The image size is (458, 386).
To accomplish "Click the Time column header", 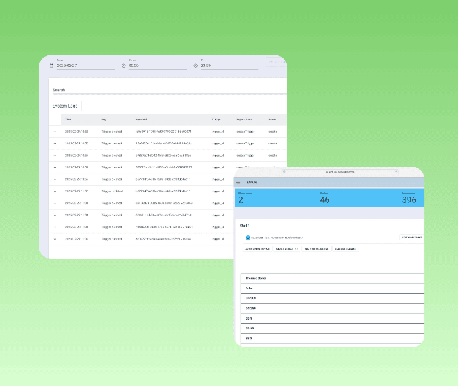I will 68,119.
